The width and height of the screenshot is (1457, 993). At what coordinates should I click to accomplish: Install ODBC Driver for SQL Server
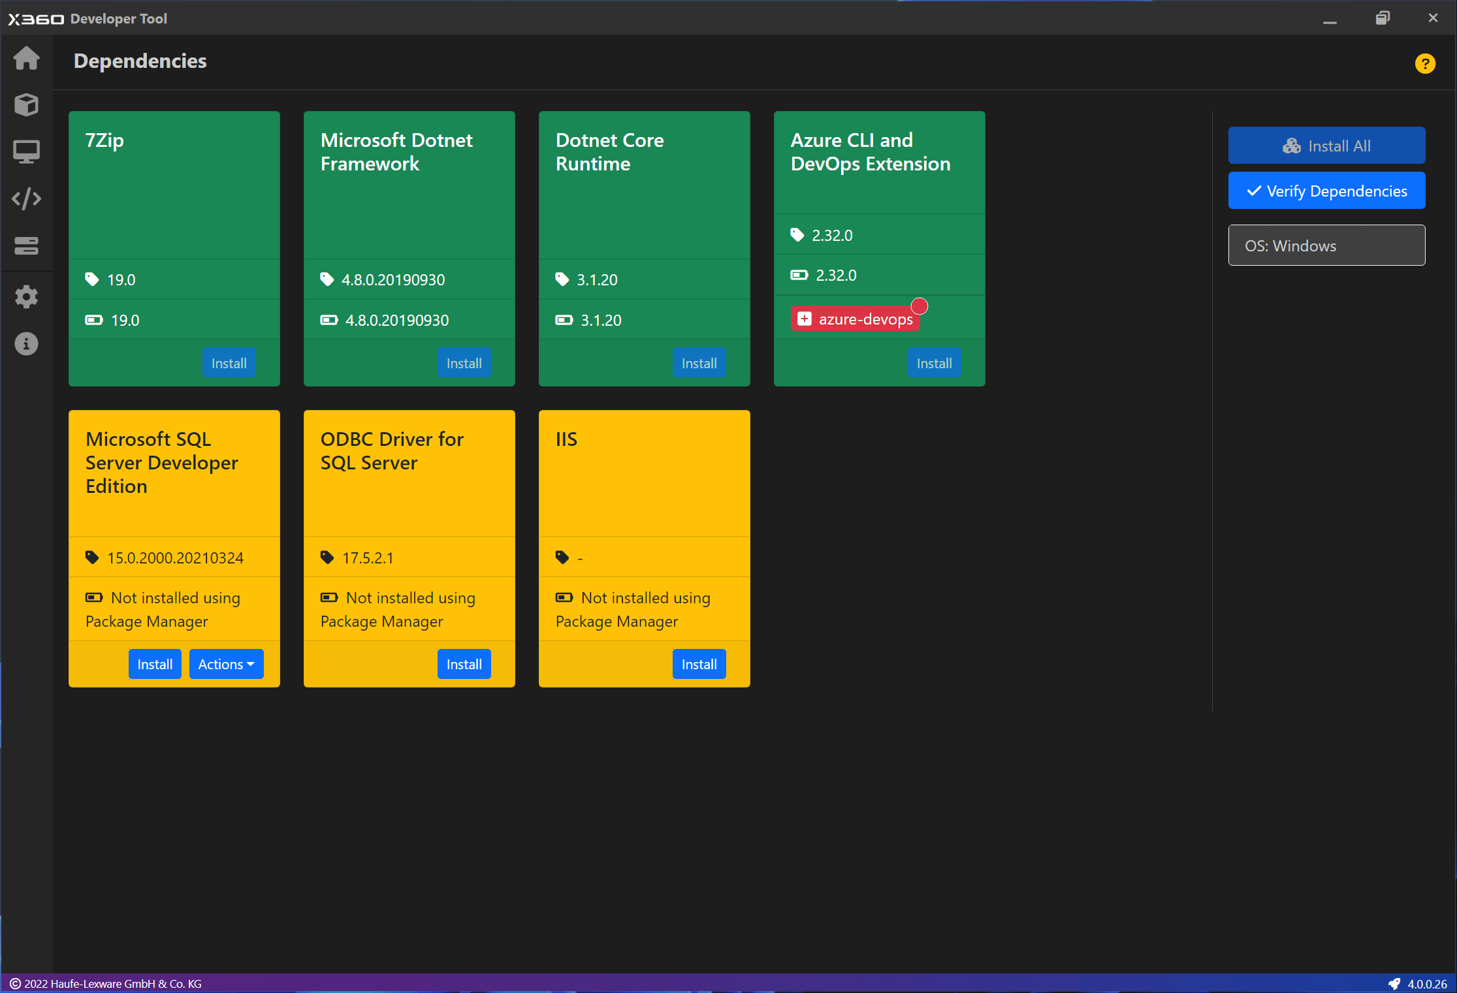coord(464,664)
